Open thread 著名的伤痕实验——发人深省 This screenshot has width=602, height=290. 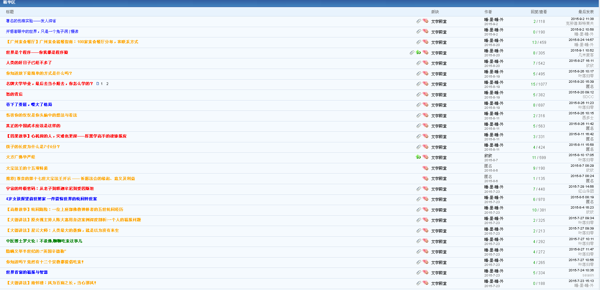click(31, 21)
